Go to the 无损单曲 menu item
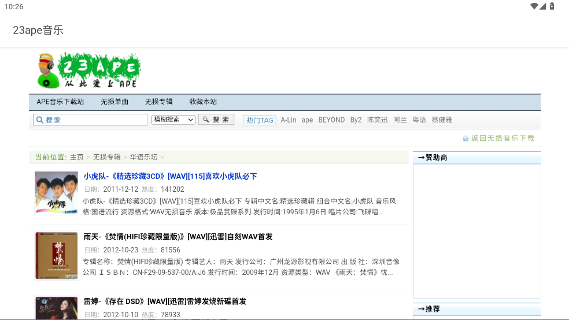Screen dimensions: 569x320 tap(114, 102)
